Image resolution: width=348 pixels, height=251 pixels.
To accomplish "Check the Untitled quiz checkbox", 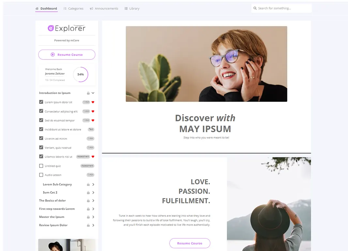I will (41, 166).
